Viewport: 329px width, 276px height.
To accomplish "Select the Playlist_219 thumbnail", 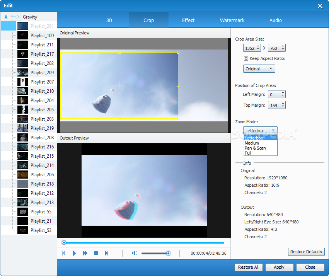I will click(23, 128).
